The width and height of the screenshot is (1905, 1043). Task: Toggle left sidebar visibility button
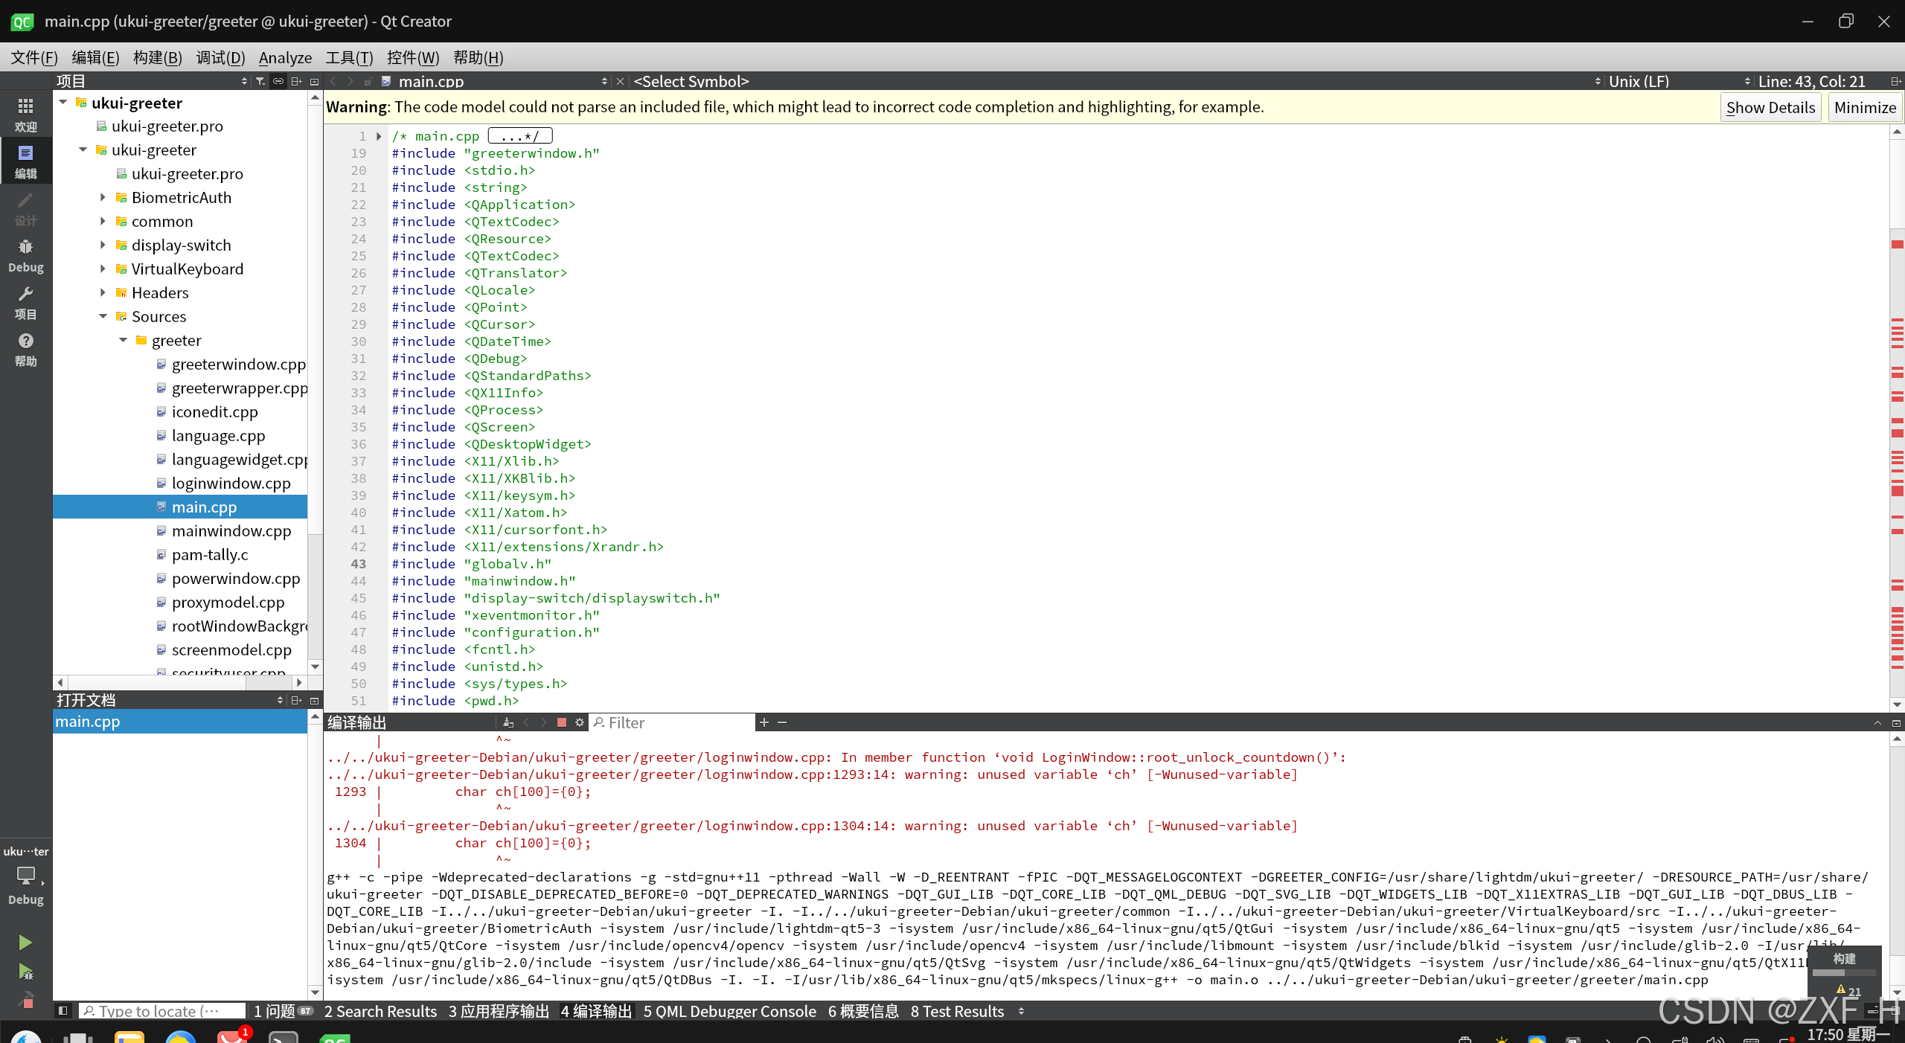(x=63, y=1011)
